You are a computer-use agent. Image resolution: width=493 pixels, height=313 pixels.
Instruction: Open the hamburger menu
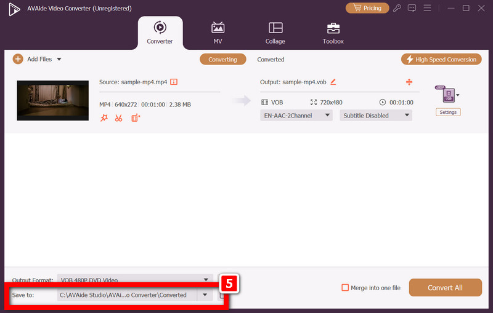427,8
